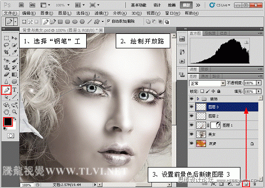Switch to 基本功能 workspace
Viewport: 265px width, 188px height.
139,5
